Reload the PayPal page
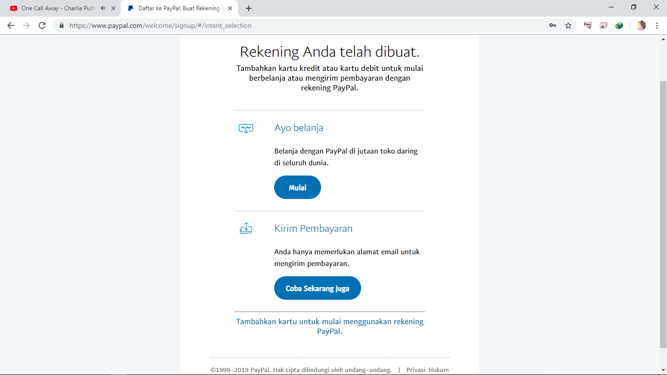Screen dimensions: 667x375 pos(42,25)
